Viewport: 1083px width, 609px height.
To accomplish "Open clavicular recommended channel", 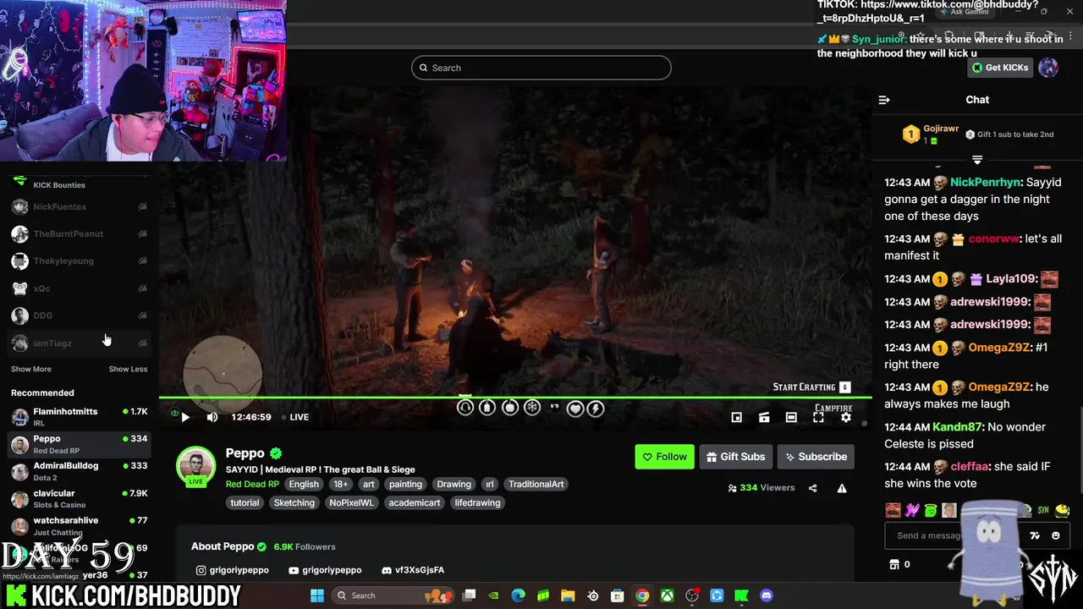I will (x=80, y=498).
